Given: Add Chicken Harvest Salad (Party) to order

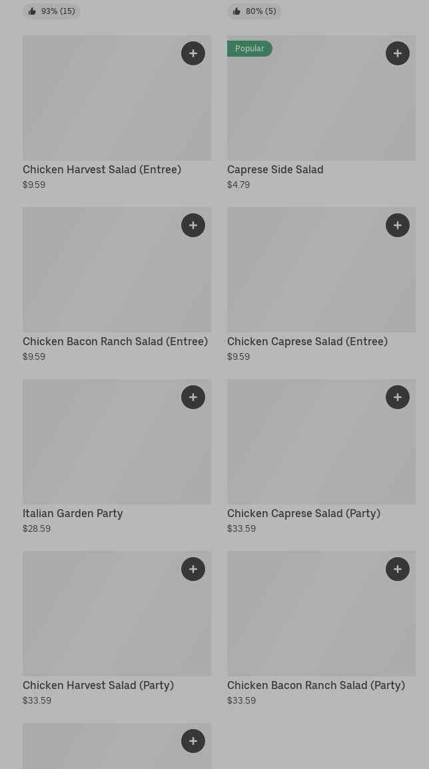Looking at the screenshot, I should 193,569.
